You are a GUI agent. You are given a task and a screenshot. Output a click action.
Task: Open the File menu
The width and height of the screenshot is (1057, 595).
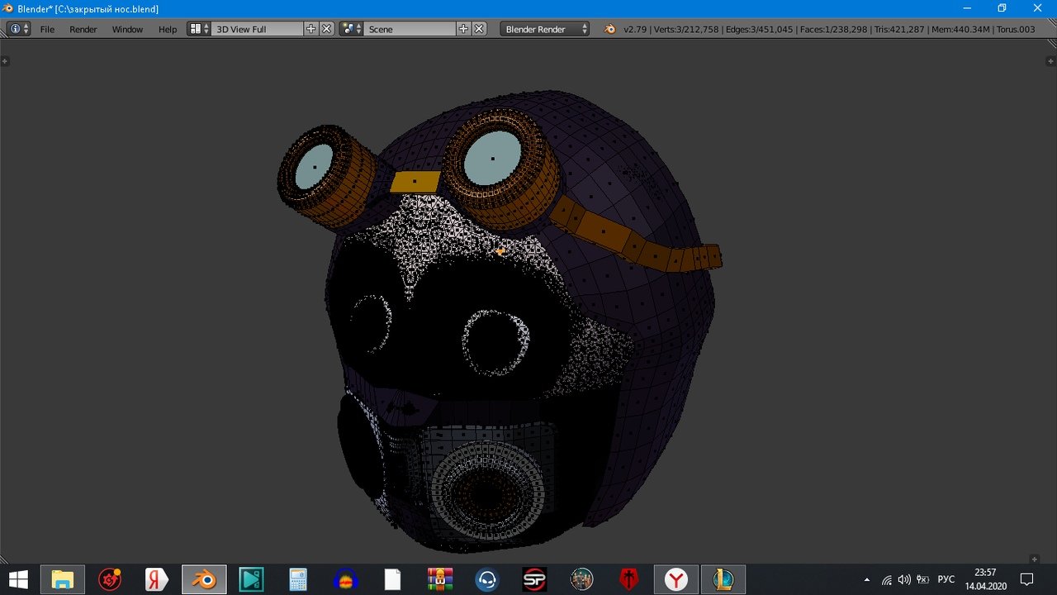[x=47, y=29]
